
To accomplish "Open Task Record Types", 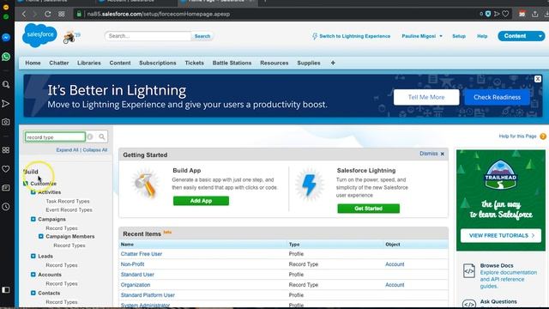I will point(68,201).
